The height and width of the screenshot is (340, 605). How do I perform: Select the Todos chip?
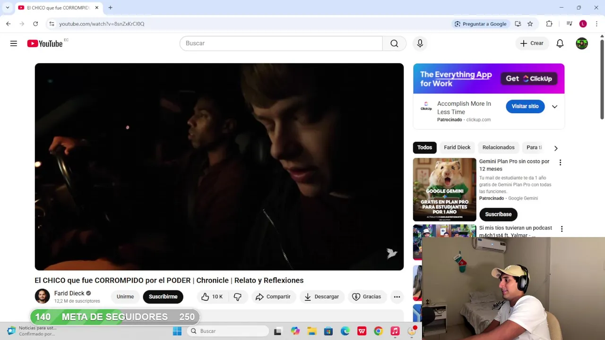point(424,147)
